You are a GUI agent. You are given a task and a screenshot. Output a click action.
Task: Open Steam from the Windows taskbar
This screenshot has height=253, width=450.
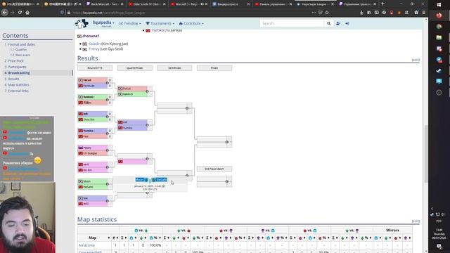[439, 70]
